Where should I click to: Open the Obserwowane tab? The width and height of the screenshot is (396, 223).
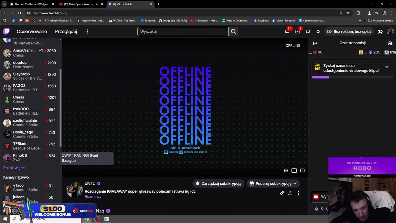(32, 32)
